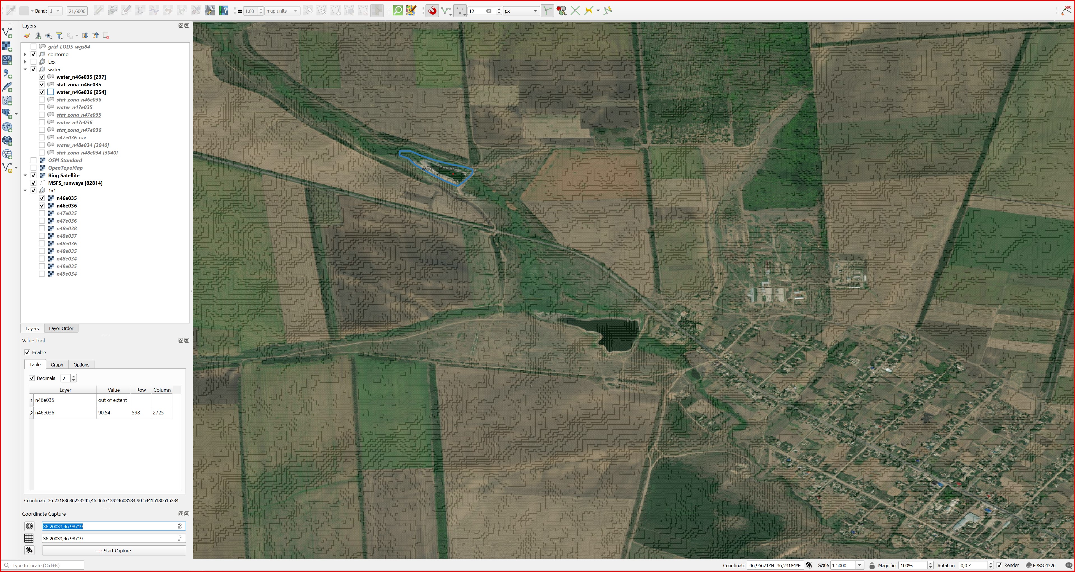Open the Scale 1:5000 dropdown
1075x572 pixels.
[859, 565]
